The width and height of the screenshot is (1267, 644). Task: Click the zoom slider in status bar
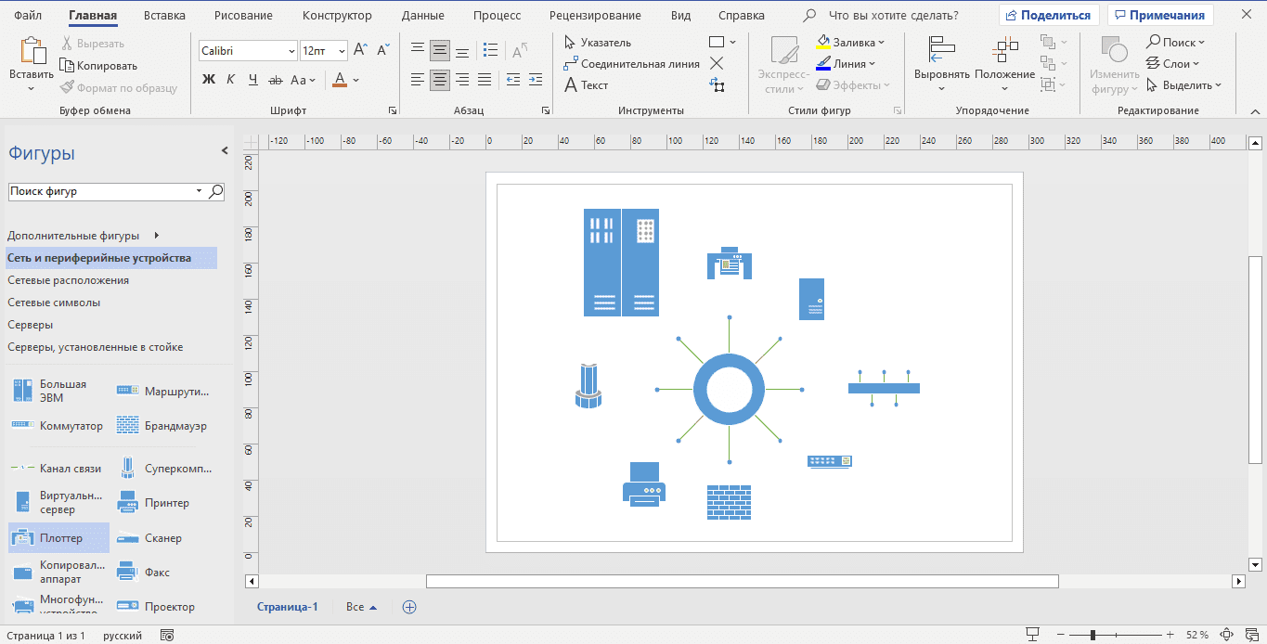(x=1092, y=635)
